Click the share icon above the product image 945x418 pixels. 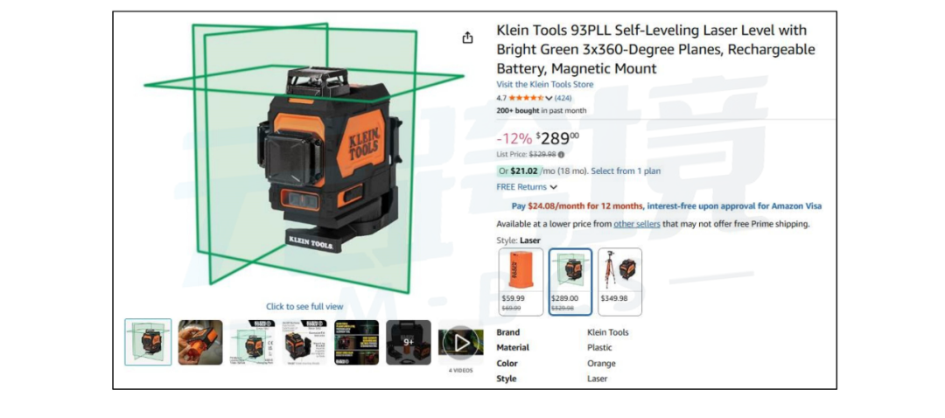pyautogui.click(x=467, y=38)
